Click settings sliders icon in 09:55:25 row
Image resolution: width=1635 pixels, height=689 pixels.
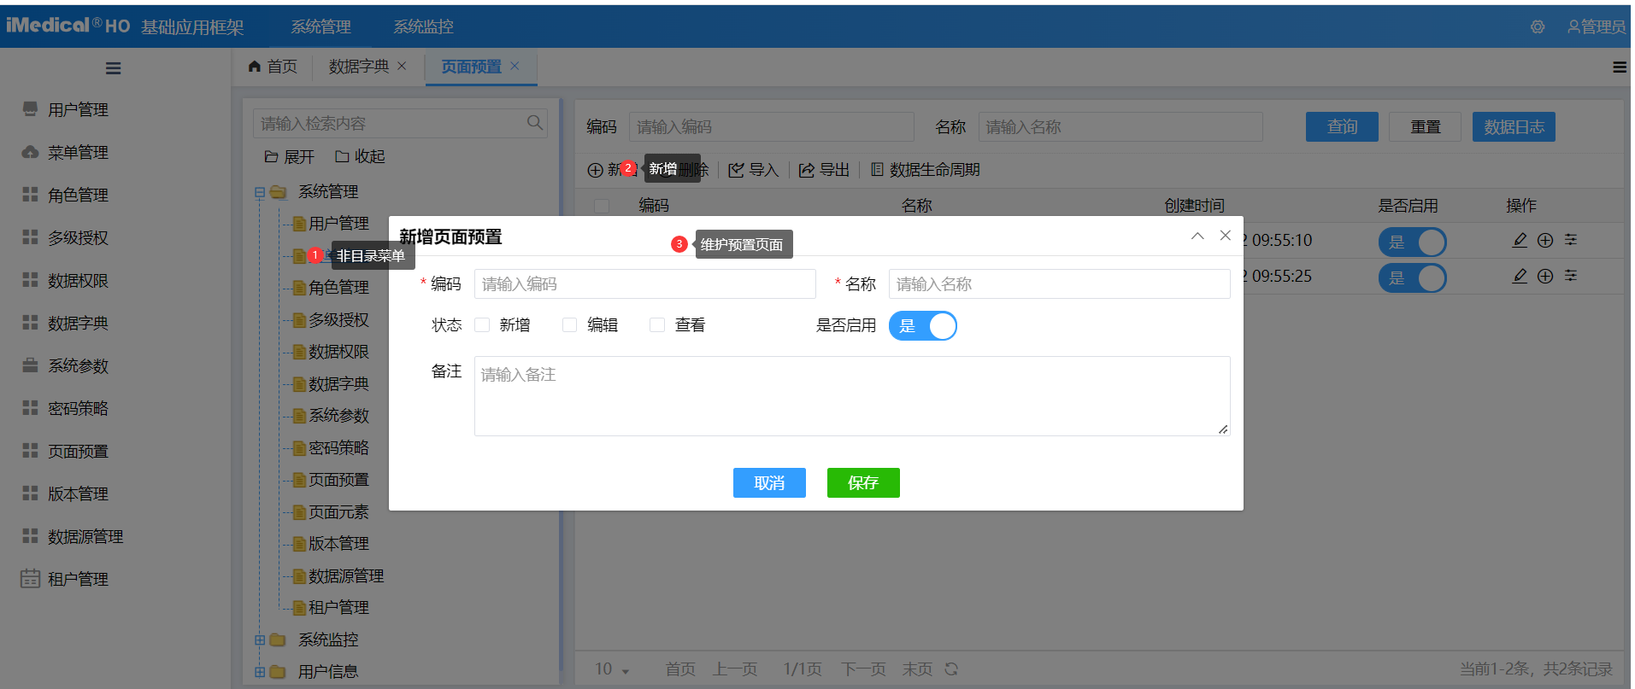click(x=1571, y=276)
